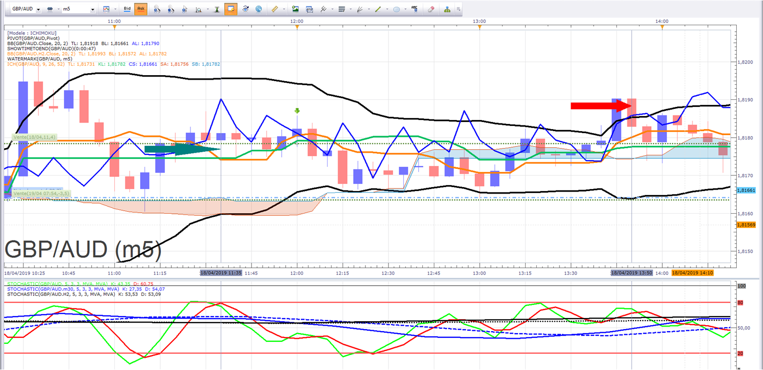This screenshot has width=763, height=370.
Task: Expand the arrow next to the chain link icon
Action: (x=58, y=10)
